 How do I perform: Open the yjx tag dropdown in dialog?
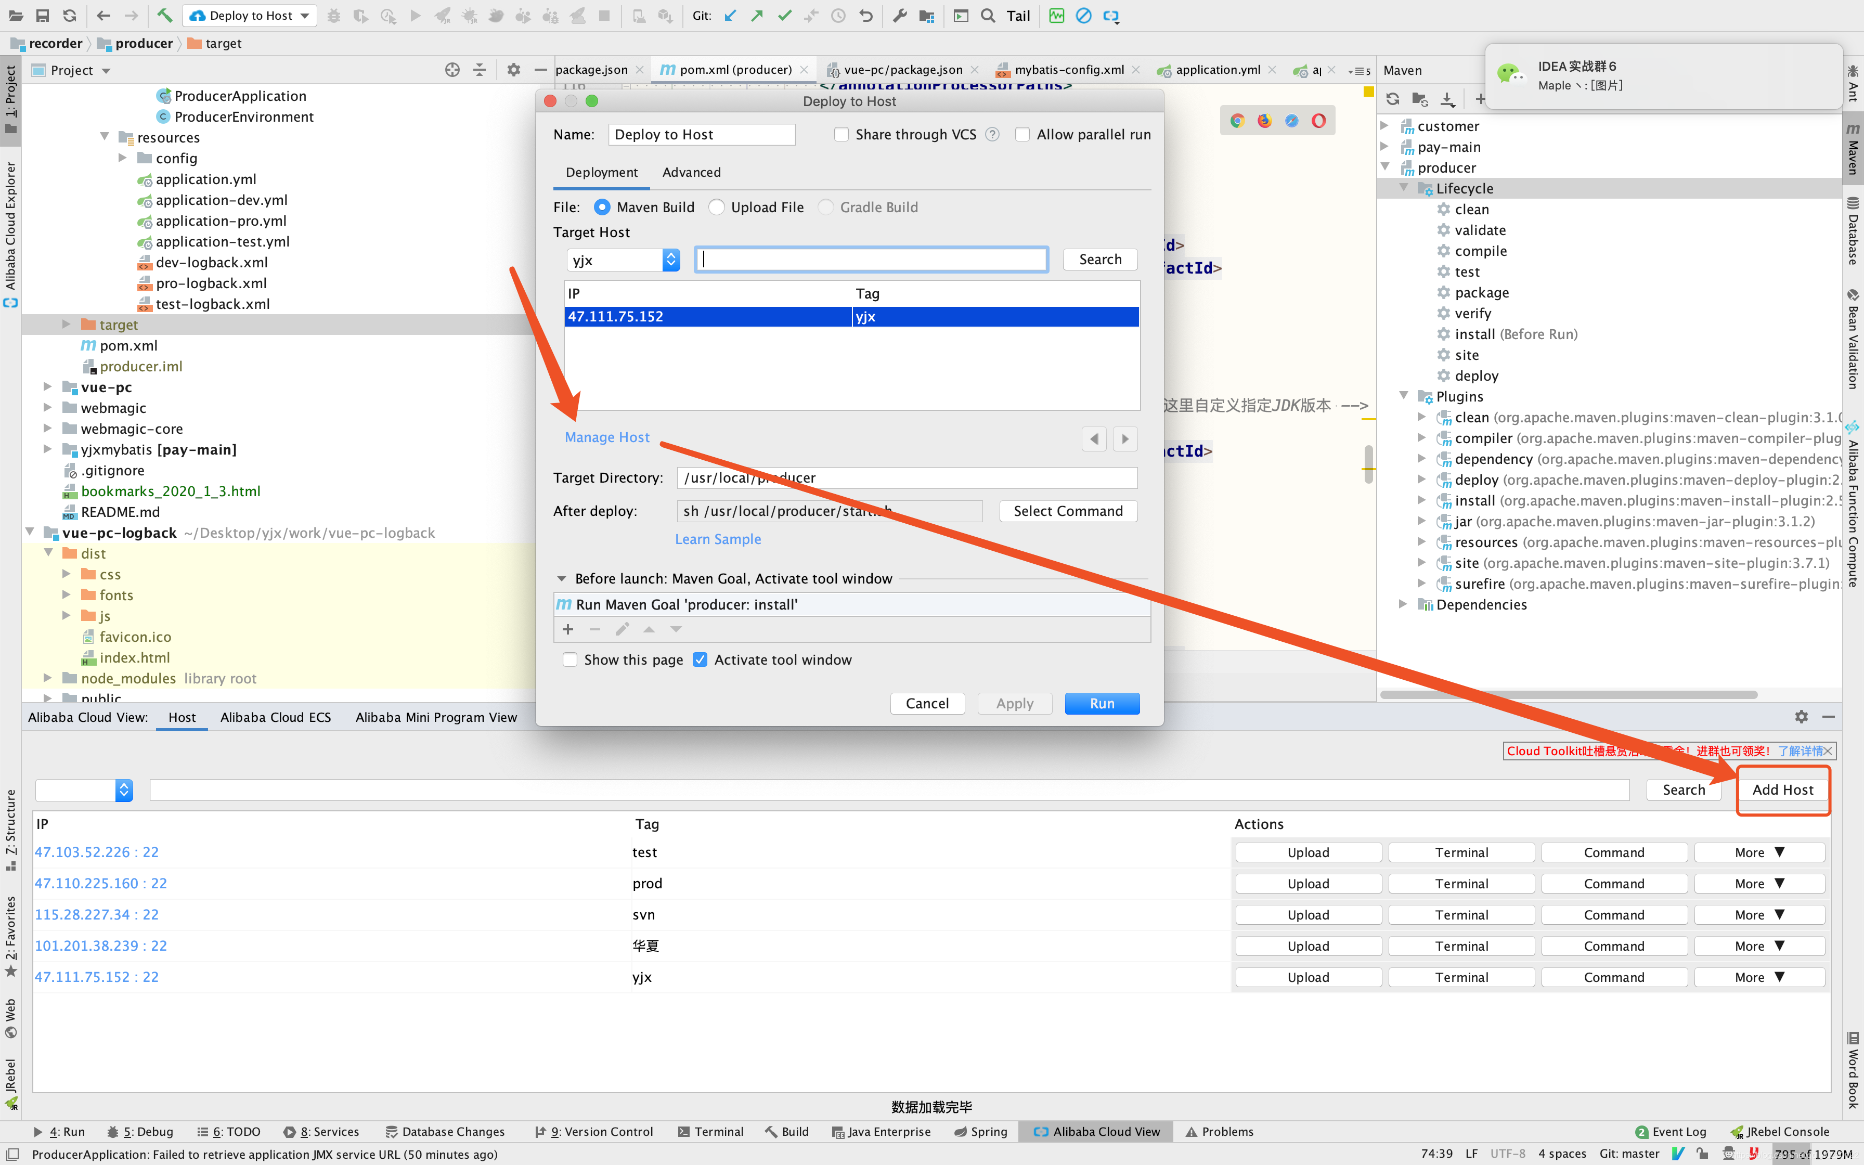[623, 261]
